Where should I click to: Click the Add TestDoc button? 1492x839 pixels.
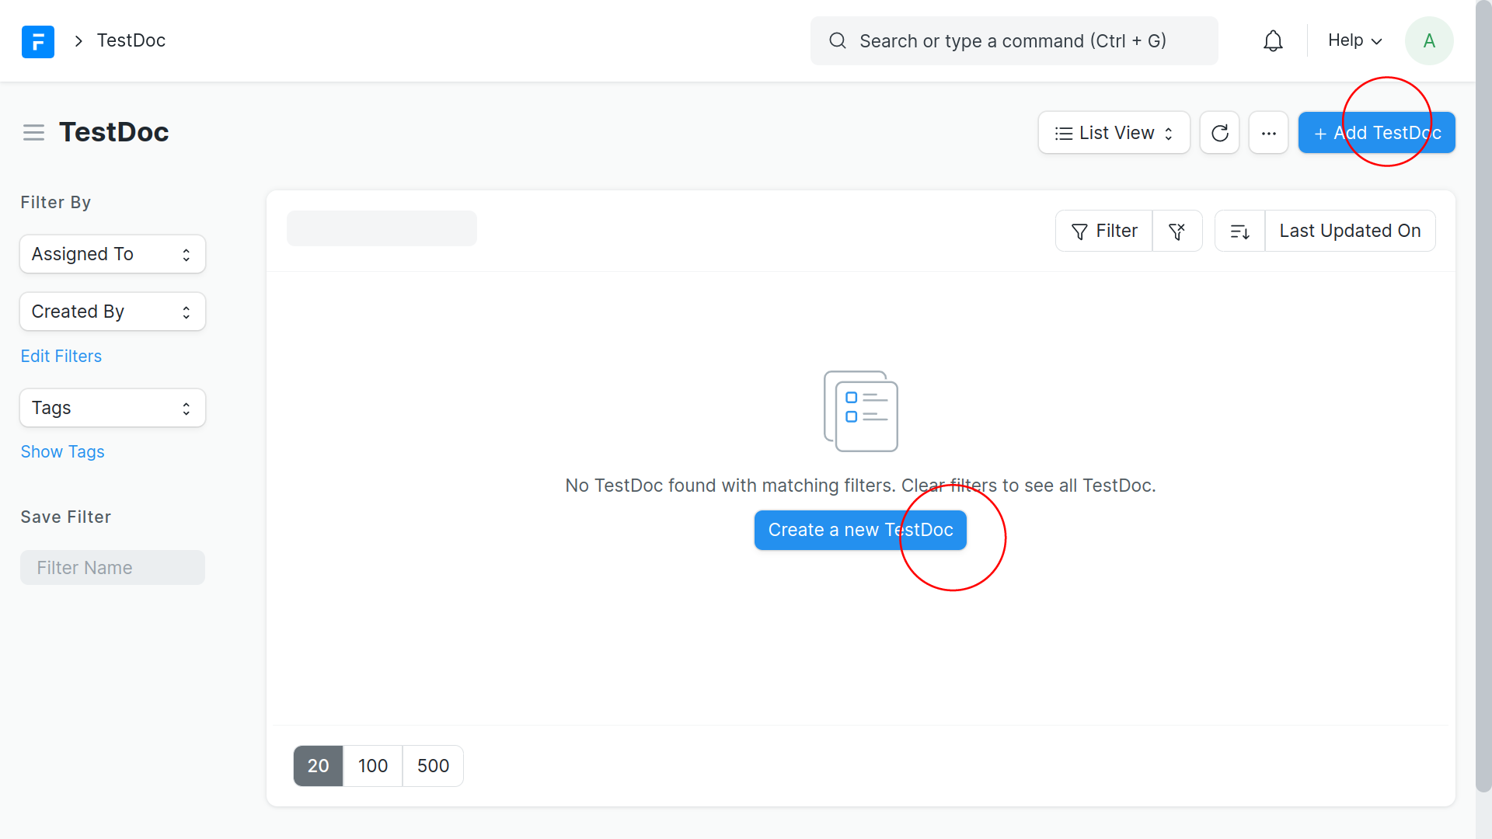(1377, 132)
